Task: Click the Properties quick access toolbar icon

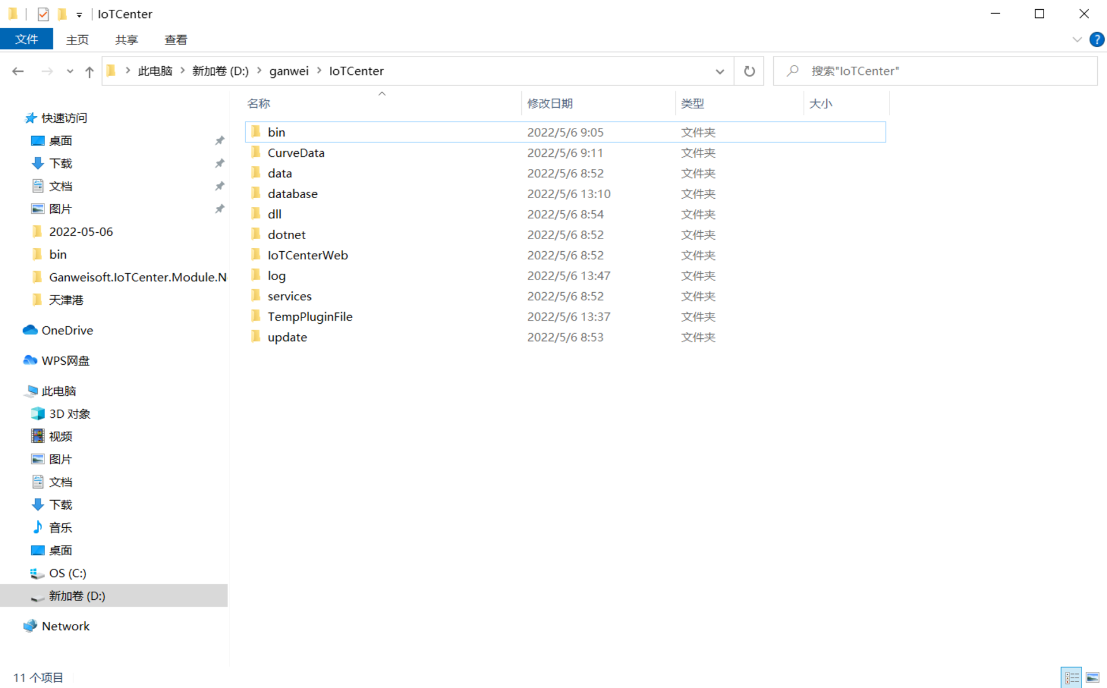Action: (x=43, y=14)
